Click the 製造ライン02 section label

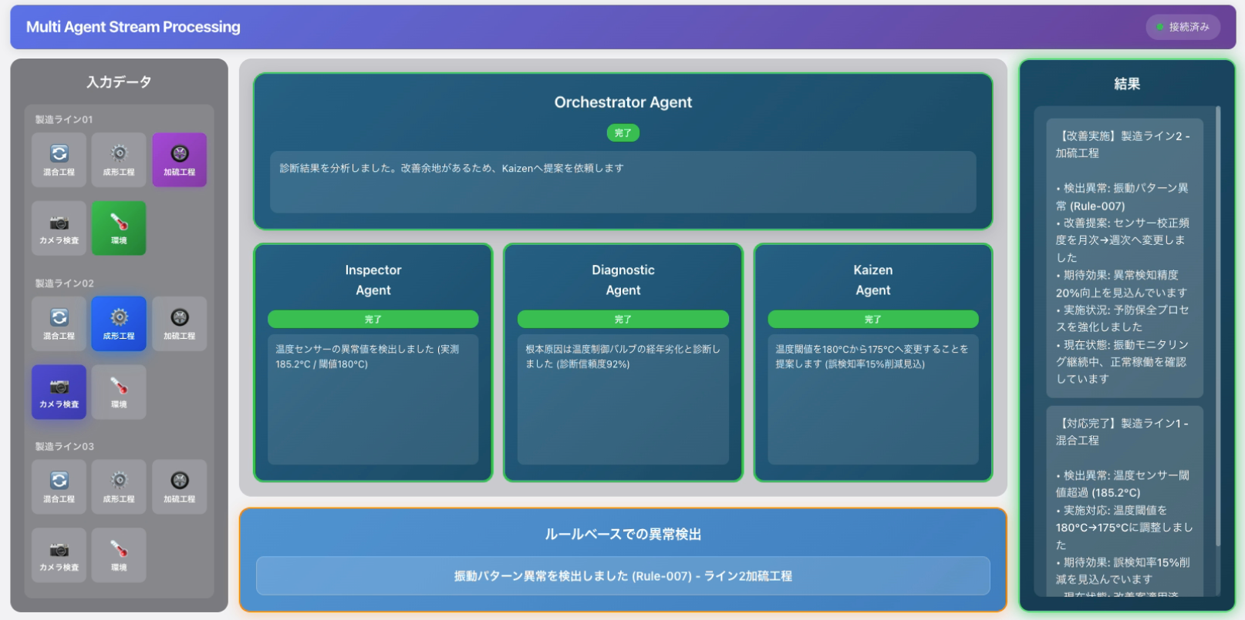coord(64,283)
